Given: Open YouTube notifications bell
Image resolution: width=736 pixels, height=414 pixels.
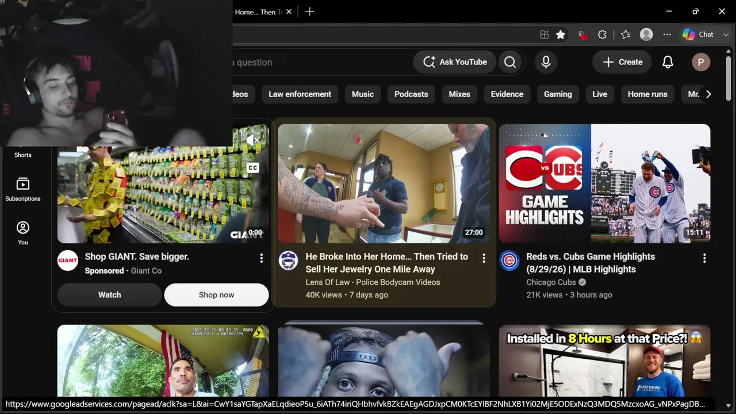Looking at the screenshot, I should coord(668,62).
